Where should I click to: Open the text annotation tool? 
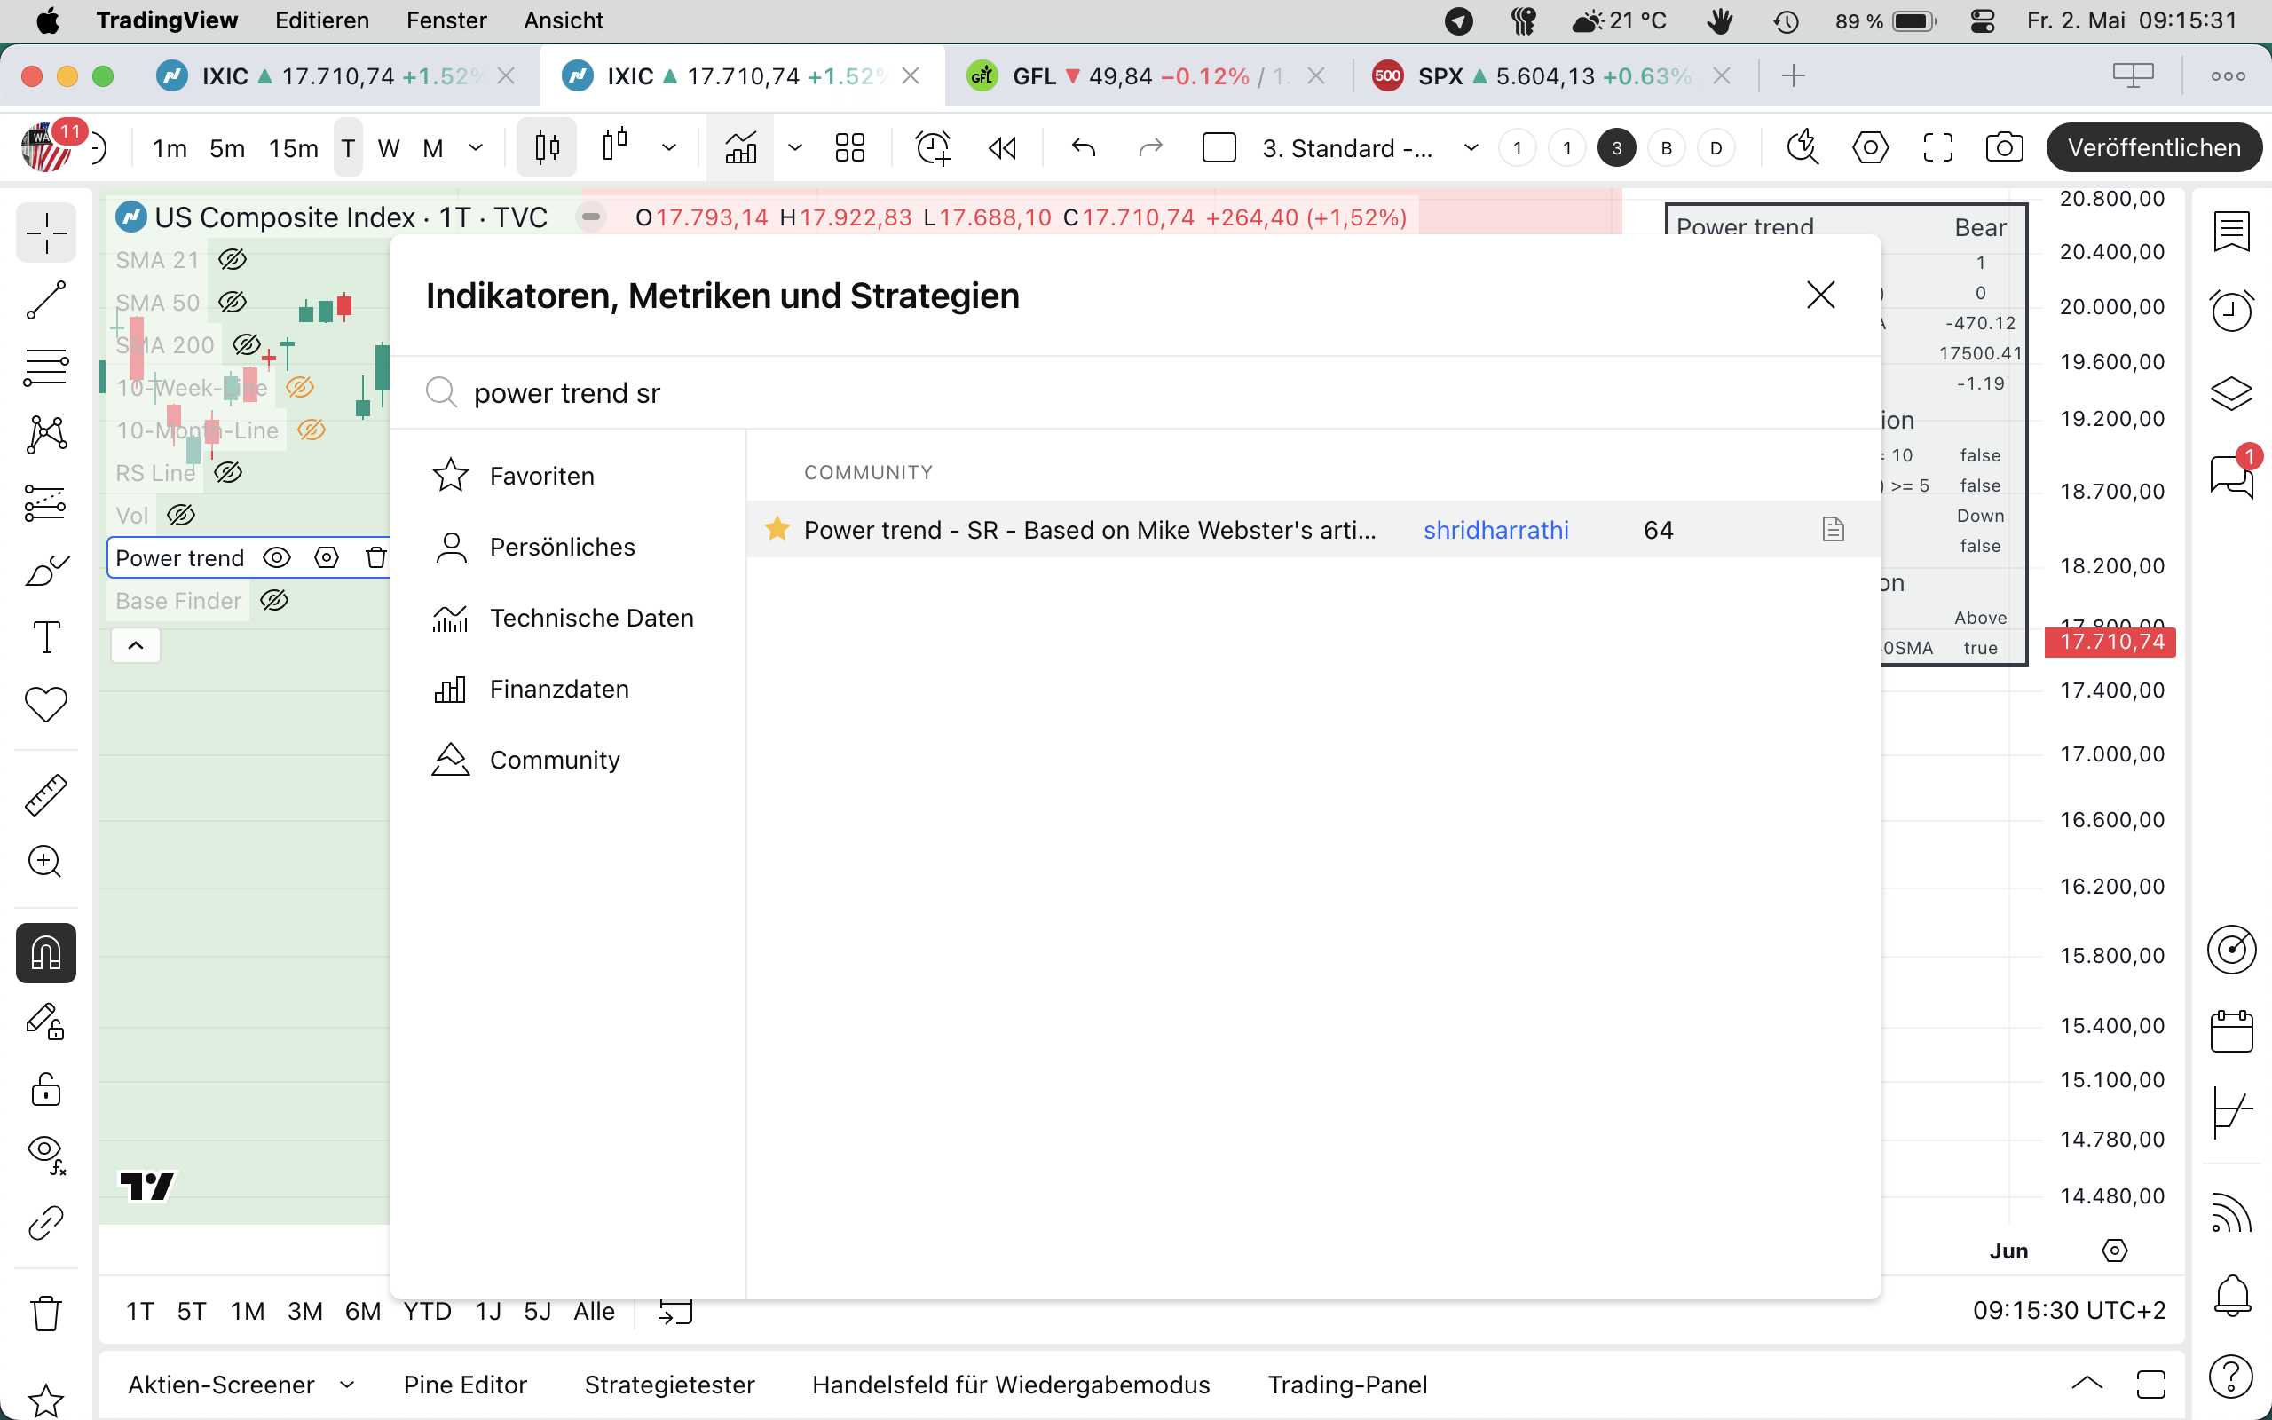[45, 636]
